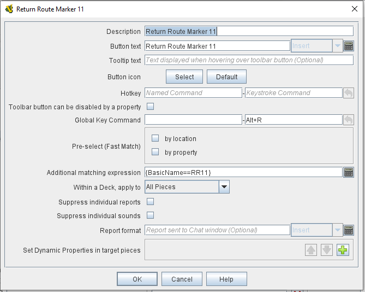Image resolution: width=365 pixels, height=292 pixels.
Task: Click undo arrow next to Global Key Command
Action: tap(349, 120)
